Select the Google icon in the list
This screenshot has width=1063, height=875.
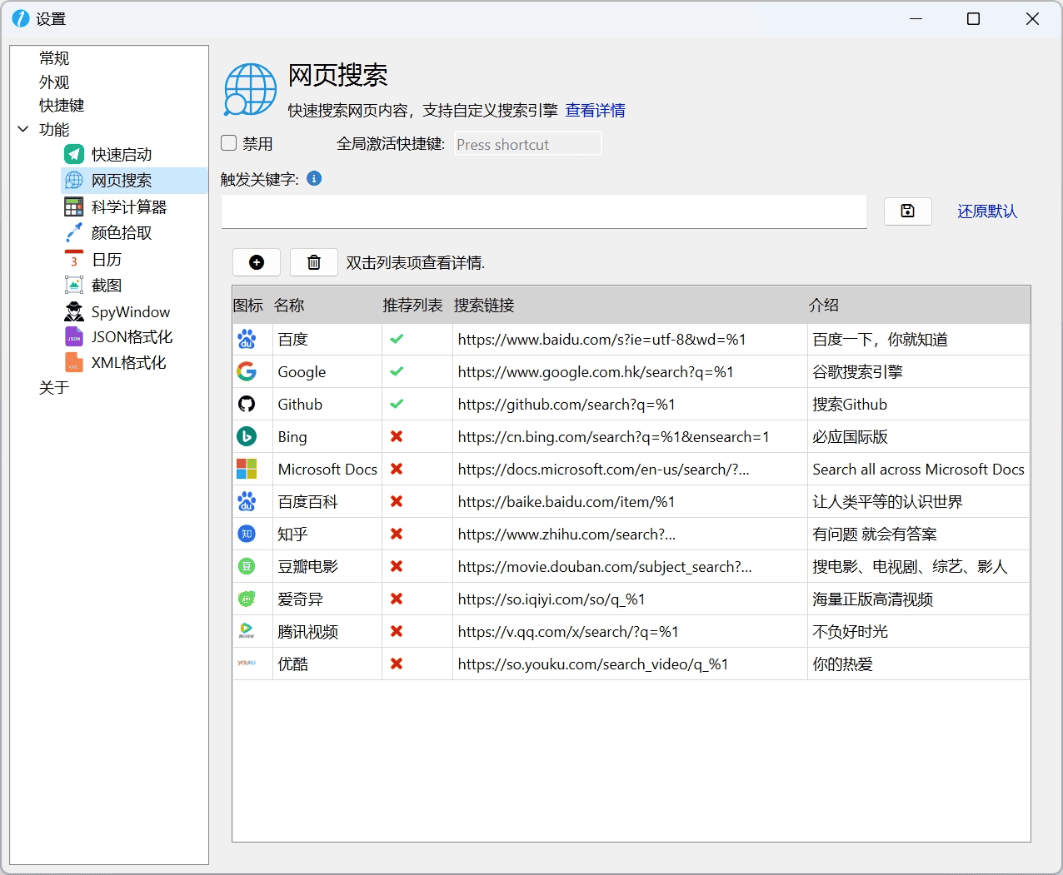click(x=247, y=372)
